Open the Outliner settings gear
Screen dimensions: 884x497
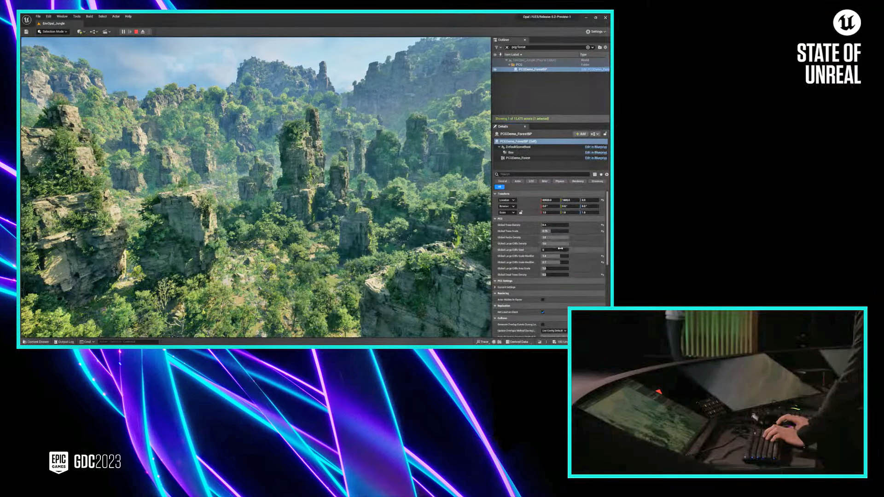605,47
